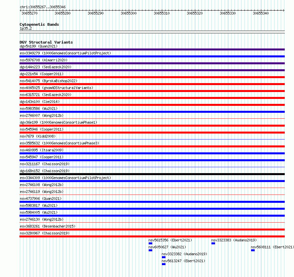294x277 pixels.
Task: Open nsv3323382 (Audano2019) label
Action: coord(185,254)
